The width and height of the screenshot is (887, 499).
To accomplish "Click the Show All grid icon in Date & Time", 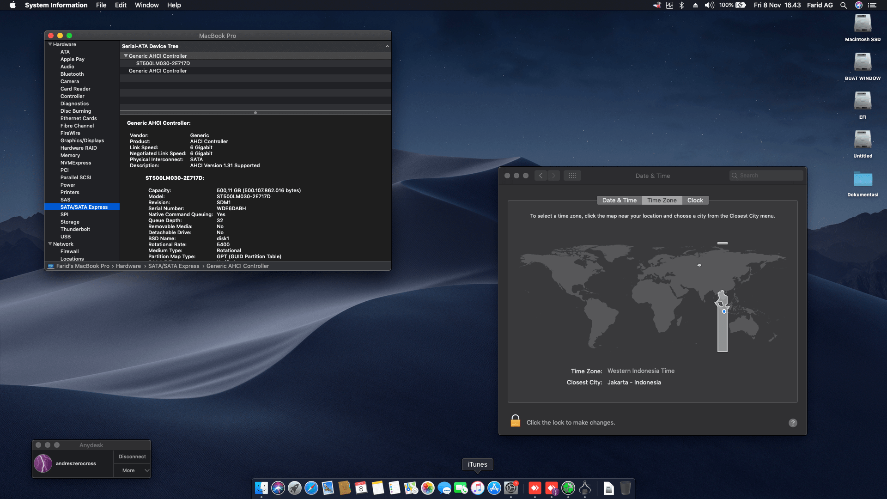I will [572, 176].
